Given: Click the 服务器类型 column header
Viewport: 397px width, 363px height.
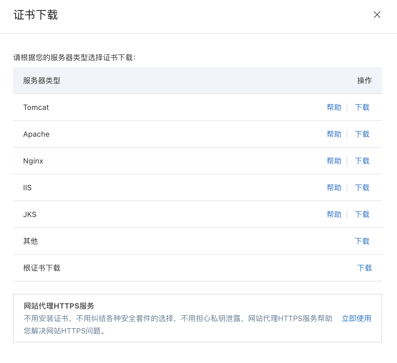Looking at the screenshot, I should coord(41,81).
